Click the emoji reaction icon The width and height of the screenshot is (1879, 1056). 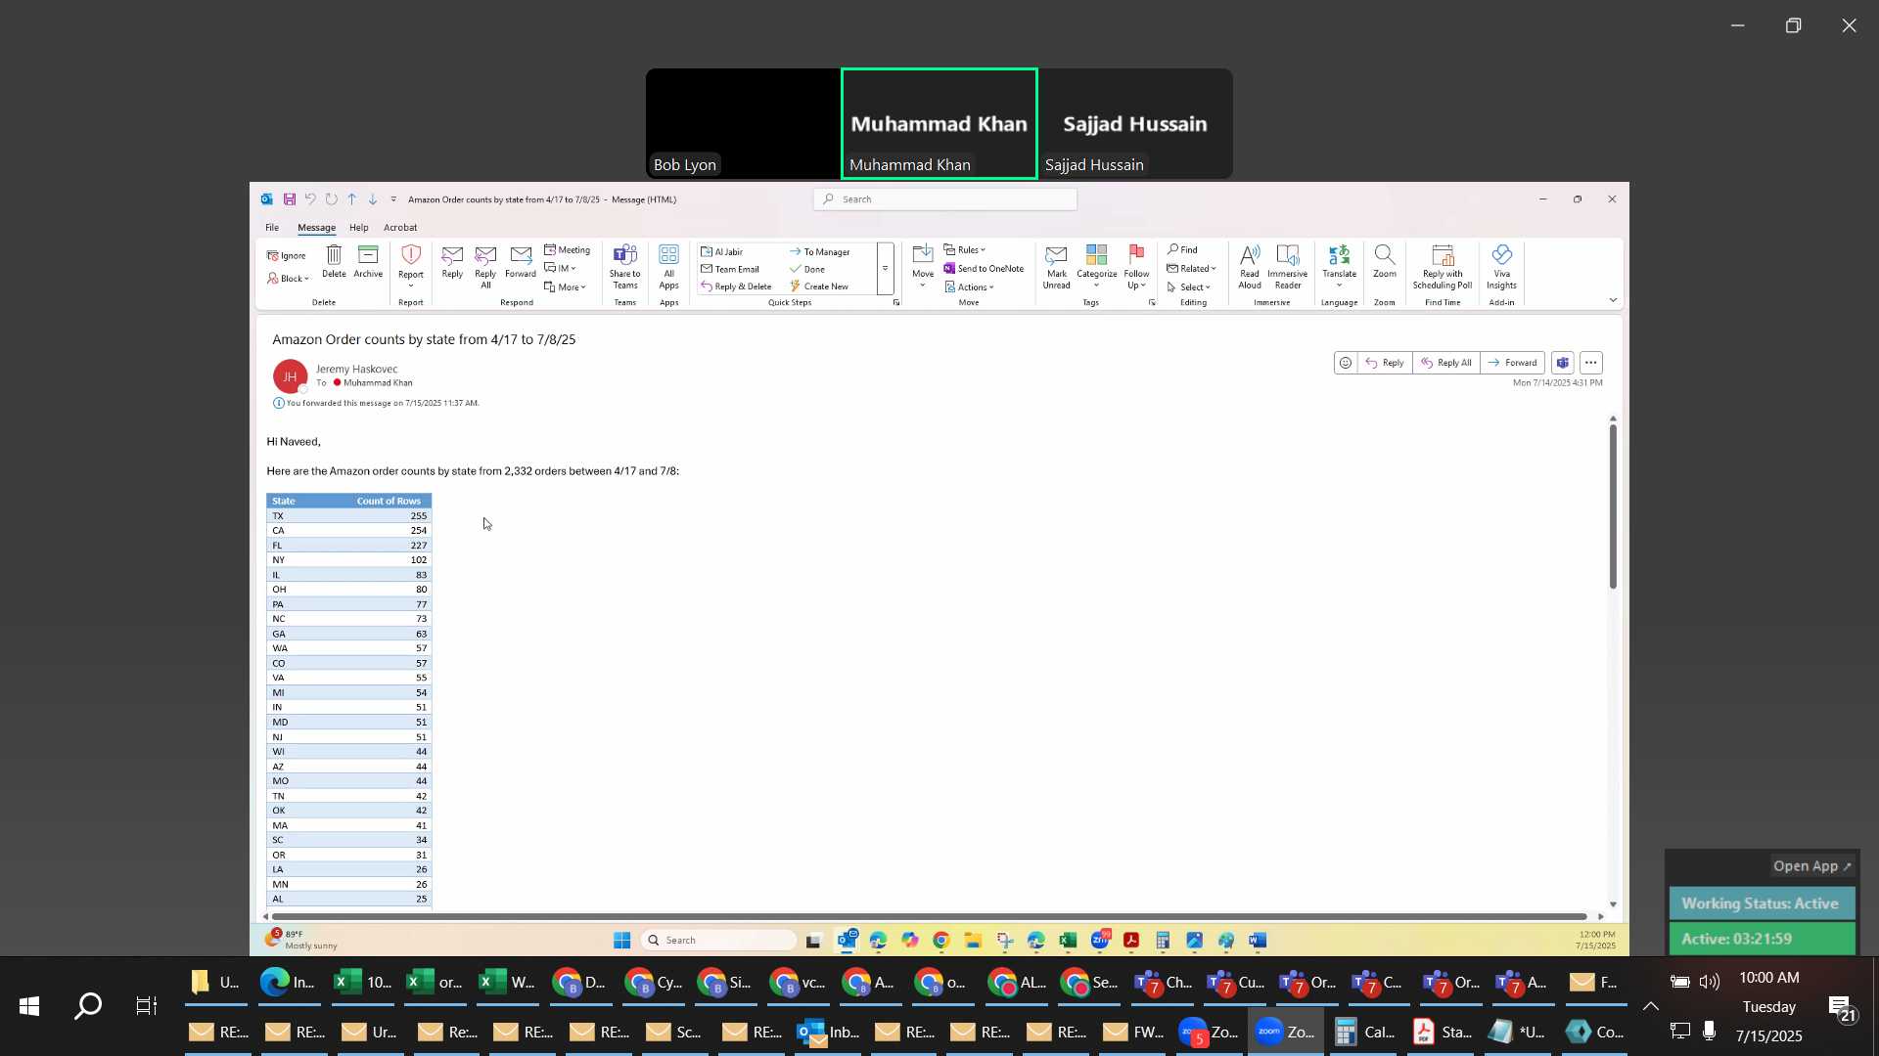click(1346, 363)
